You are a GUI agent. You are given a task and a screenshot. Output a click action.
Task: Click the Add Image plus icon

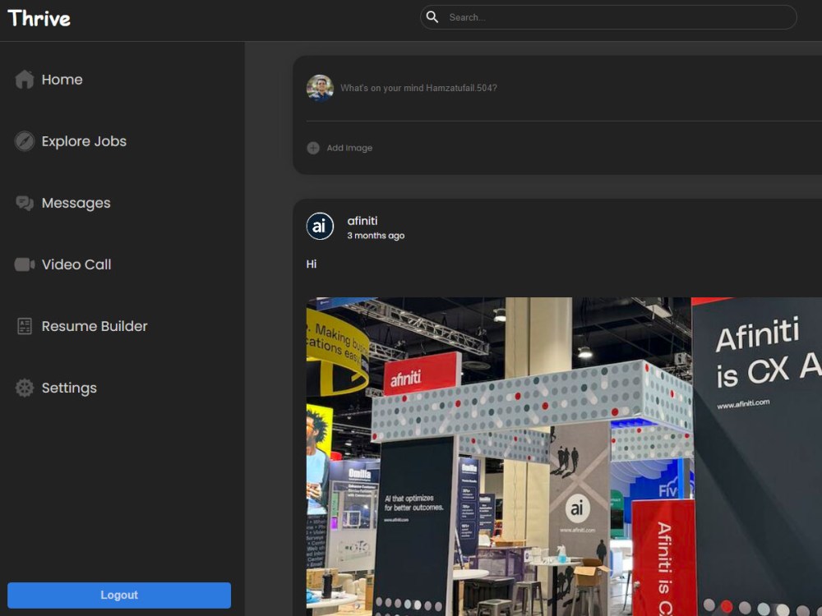313,148
